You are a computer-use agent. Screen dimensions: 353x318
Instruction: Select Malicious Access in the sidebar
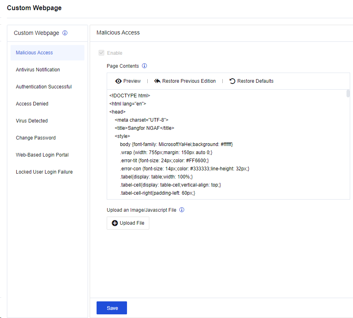pyautogui.click(x=34, y=53)
